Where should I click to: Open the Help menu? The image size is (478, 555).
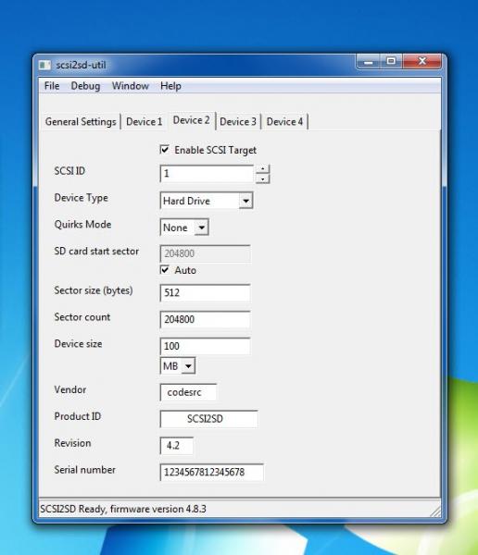tap(170, 86)
